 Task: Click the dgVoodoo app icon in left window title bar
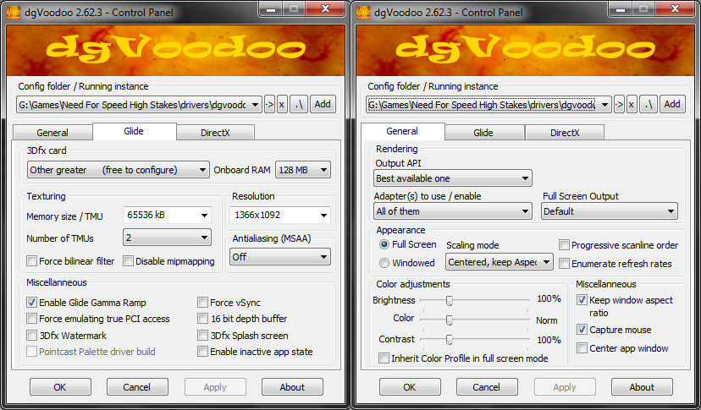[14, 12]
